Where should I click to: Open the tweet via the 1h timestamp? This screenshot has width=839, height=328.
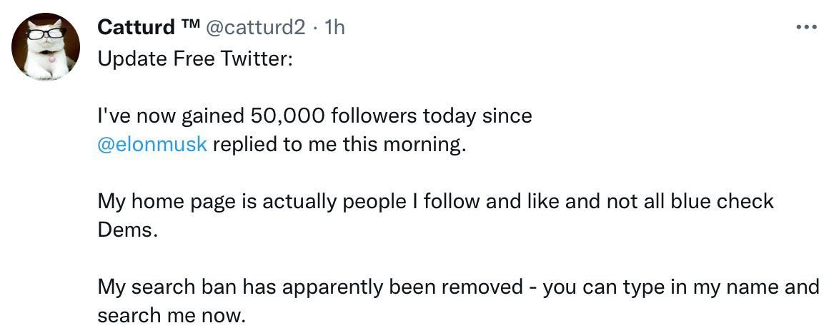[x=334, y=27]
